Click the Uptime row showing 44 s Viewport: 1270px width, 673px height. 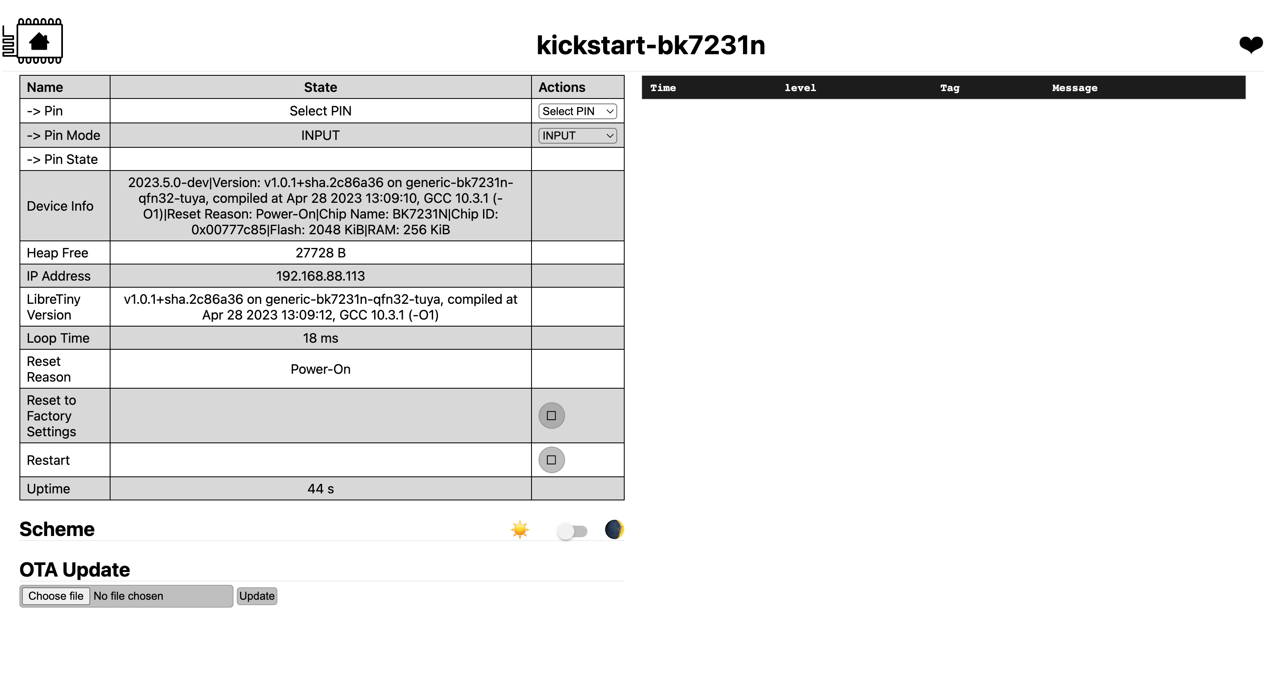pos(320,488)
